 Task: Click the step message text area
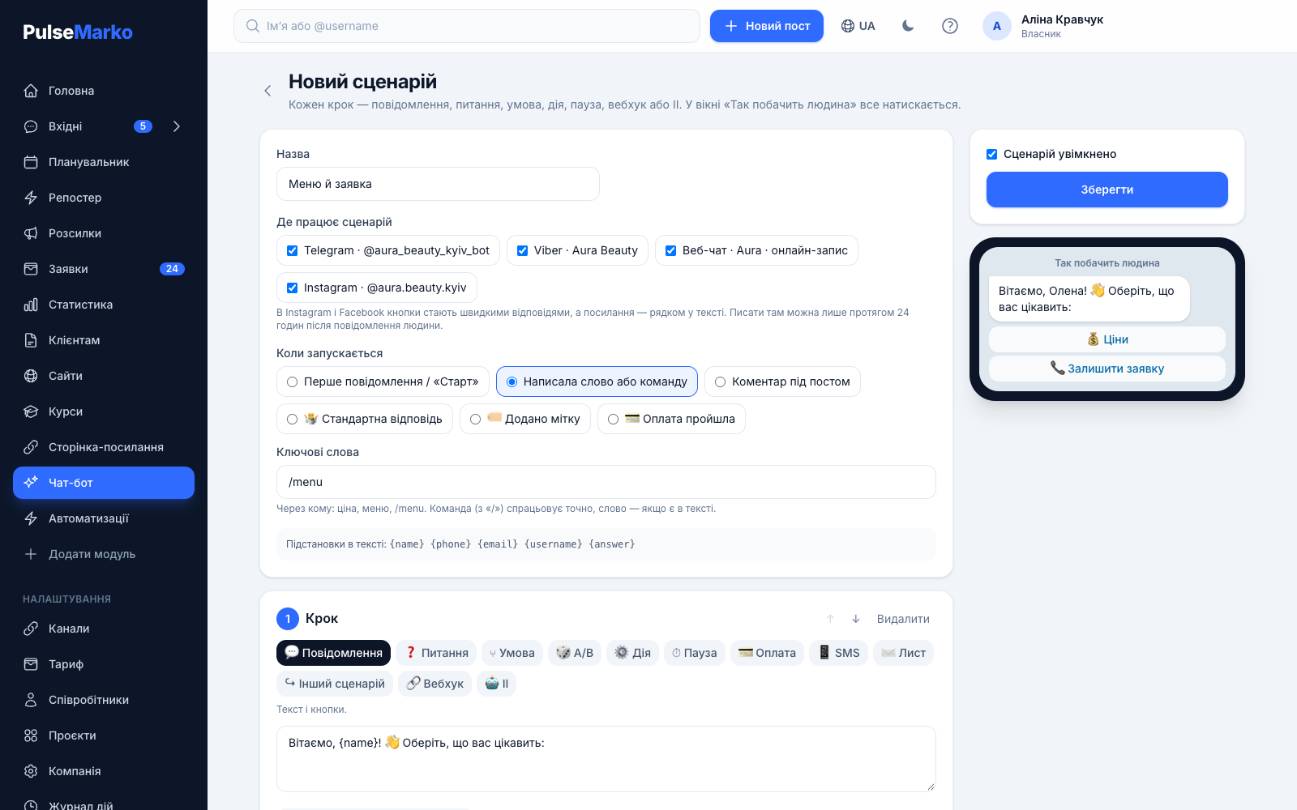[x=606, y=759]
